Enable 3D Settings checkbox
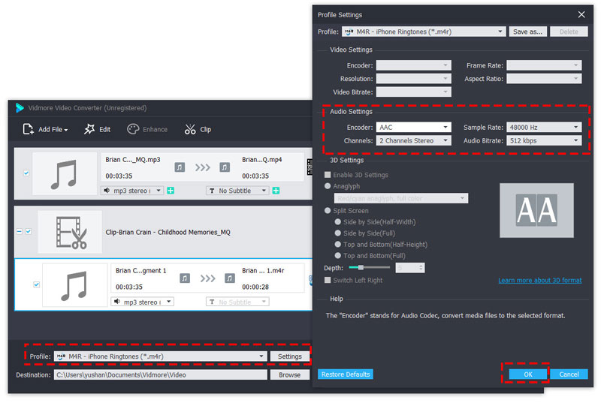 point(328,175)
